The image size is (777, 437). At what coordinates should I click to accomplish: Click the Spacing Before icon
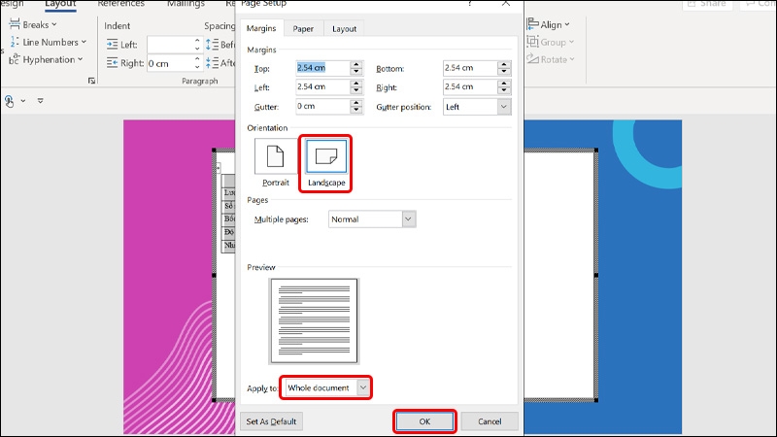point(212,44)
